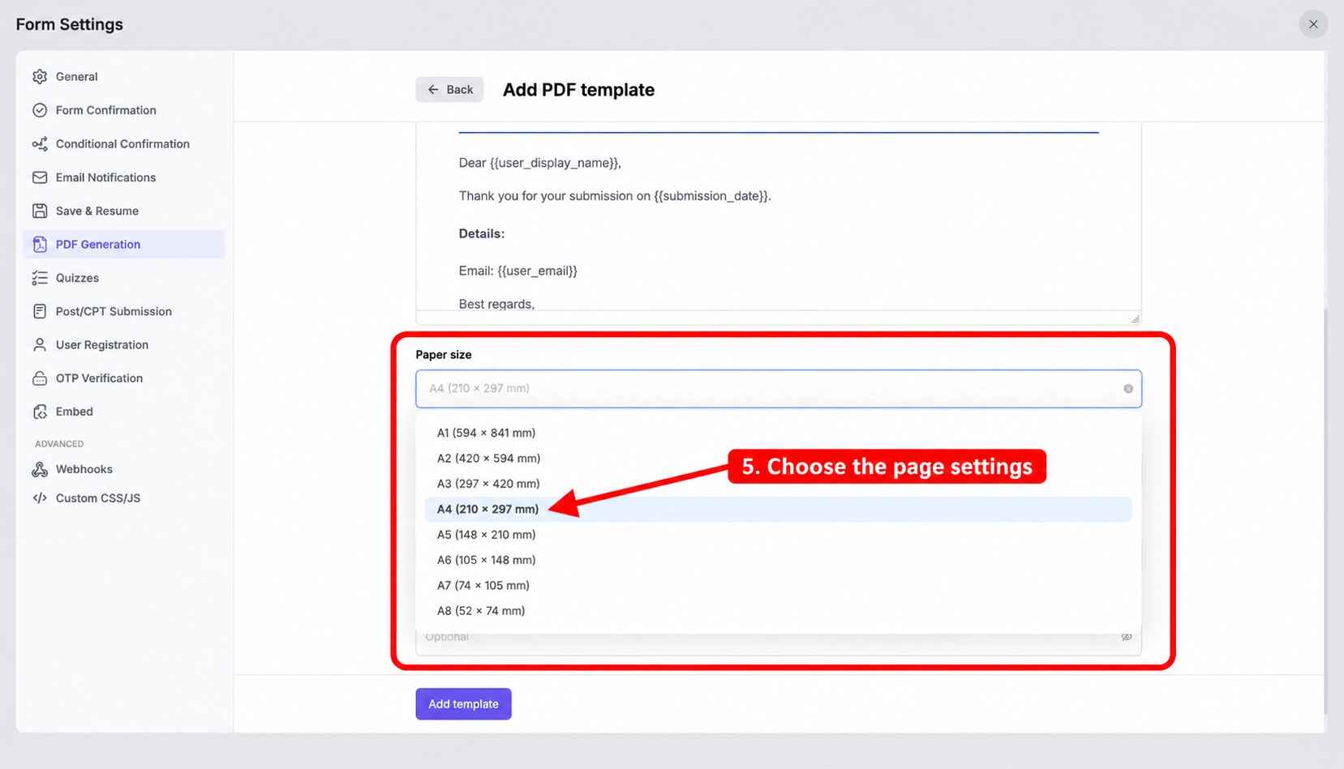Close the Form Settings dialog
The width and height of the screenshot is (1344, 769).
click(x=1313, y=24)
